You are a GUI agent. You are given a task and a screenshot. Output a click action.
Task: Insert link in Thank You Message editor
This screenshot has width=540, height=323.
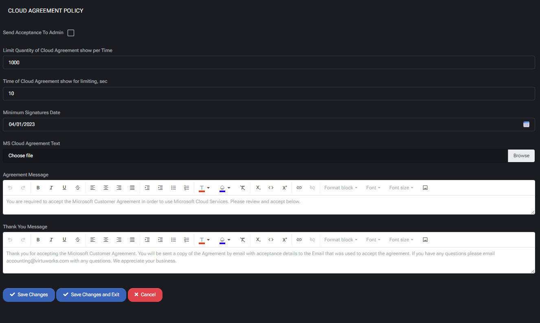pos(299,240)
